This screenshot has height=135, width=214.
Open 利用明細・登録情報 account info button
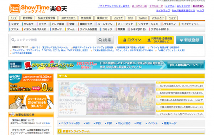pos(160,40)
